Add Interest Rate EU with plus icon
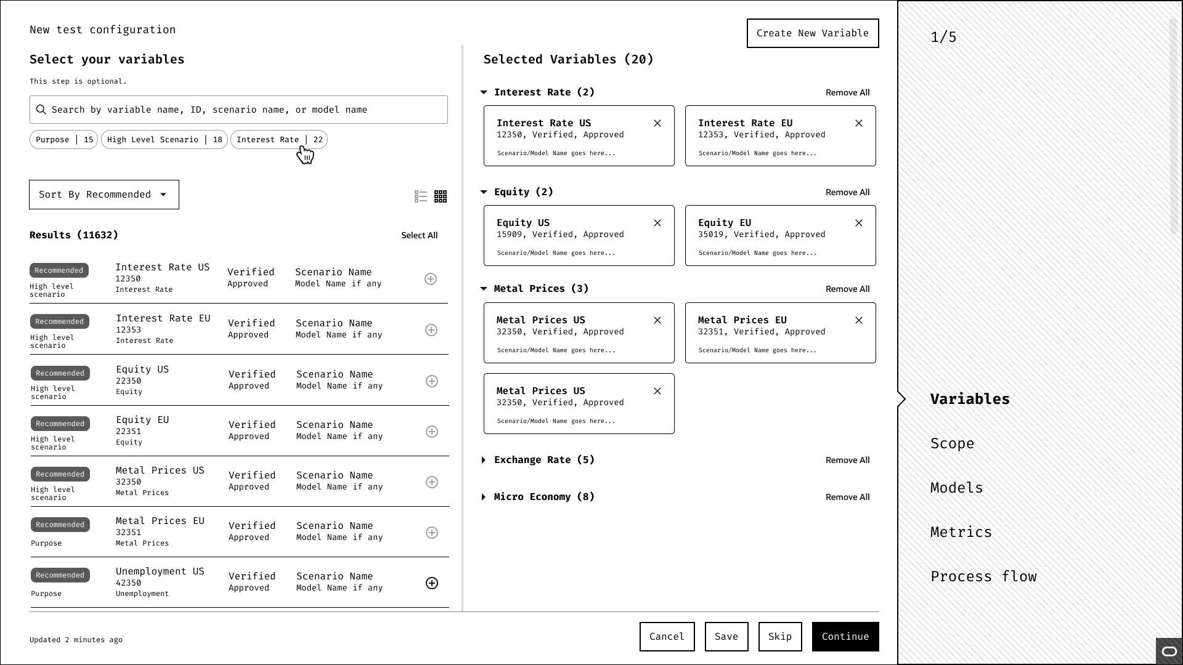 pos(431,330)
